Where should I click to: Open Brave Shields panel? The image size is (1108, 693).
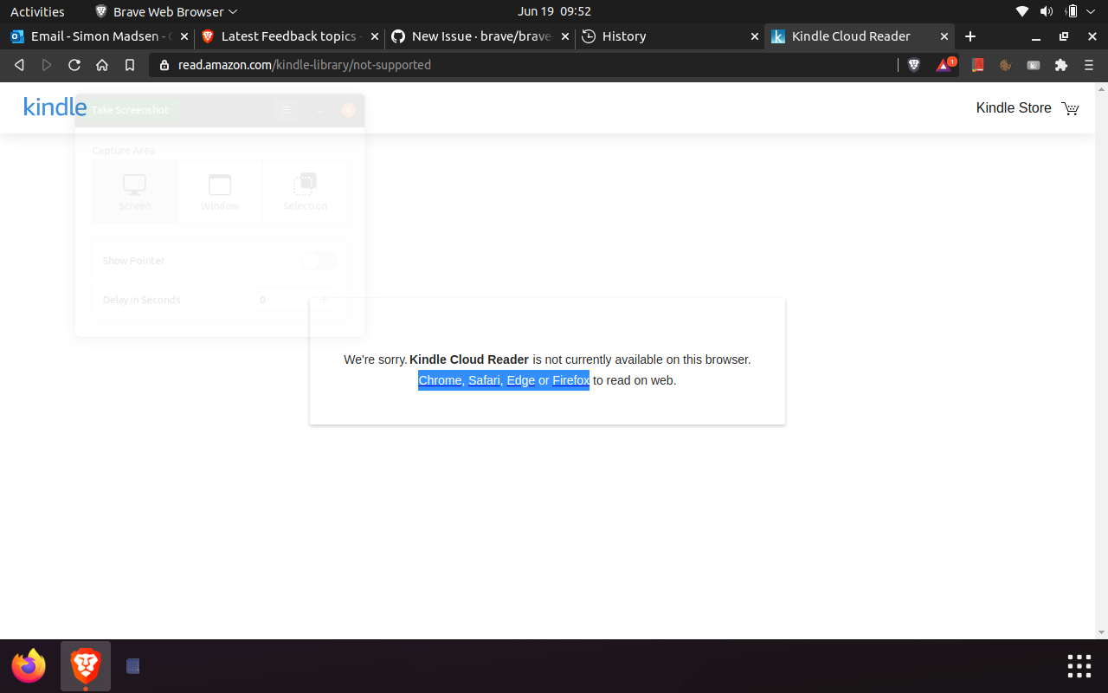point(914,64)
